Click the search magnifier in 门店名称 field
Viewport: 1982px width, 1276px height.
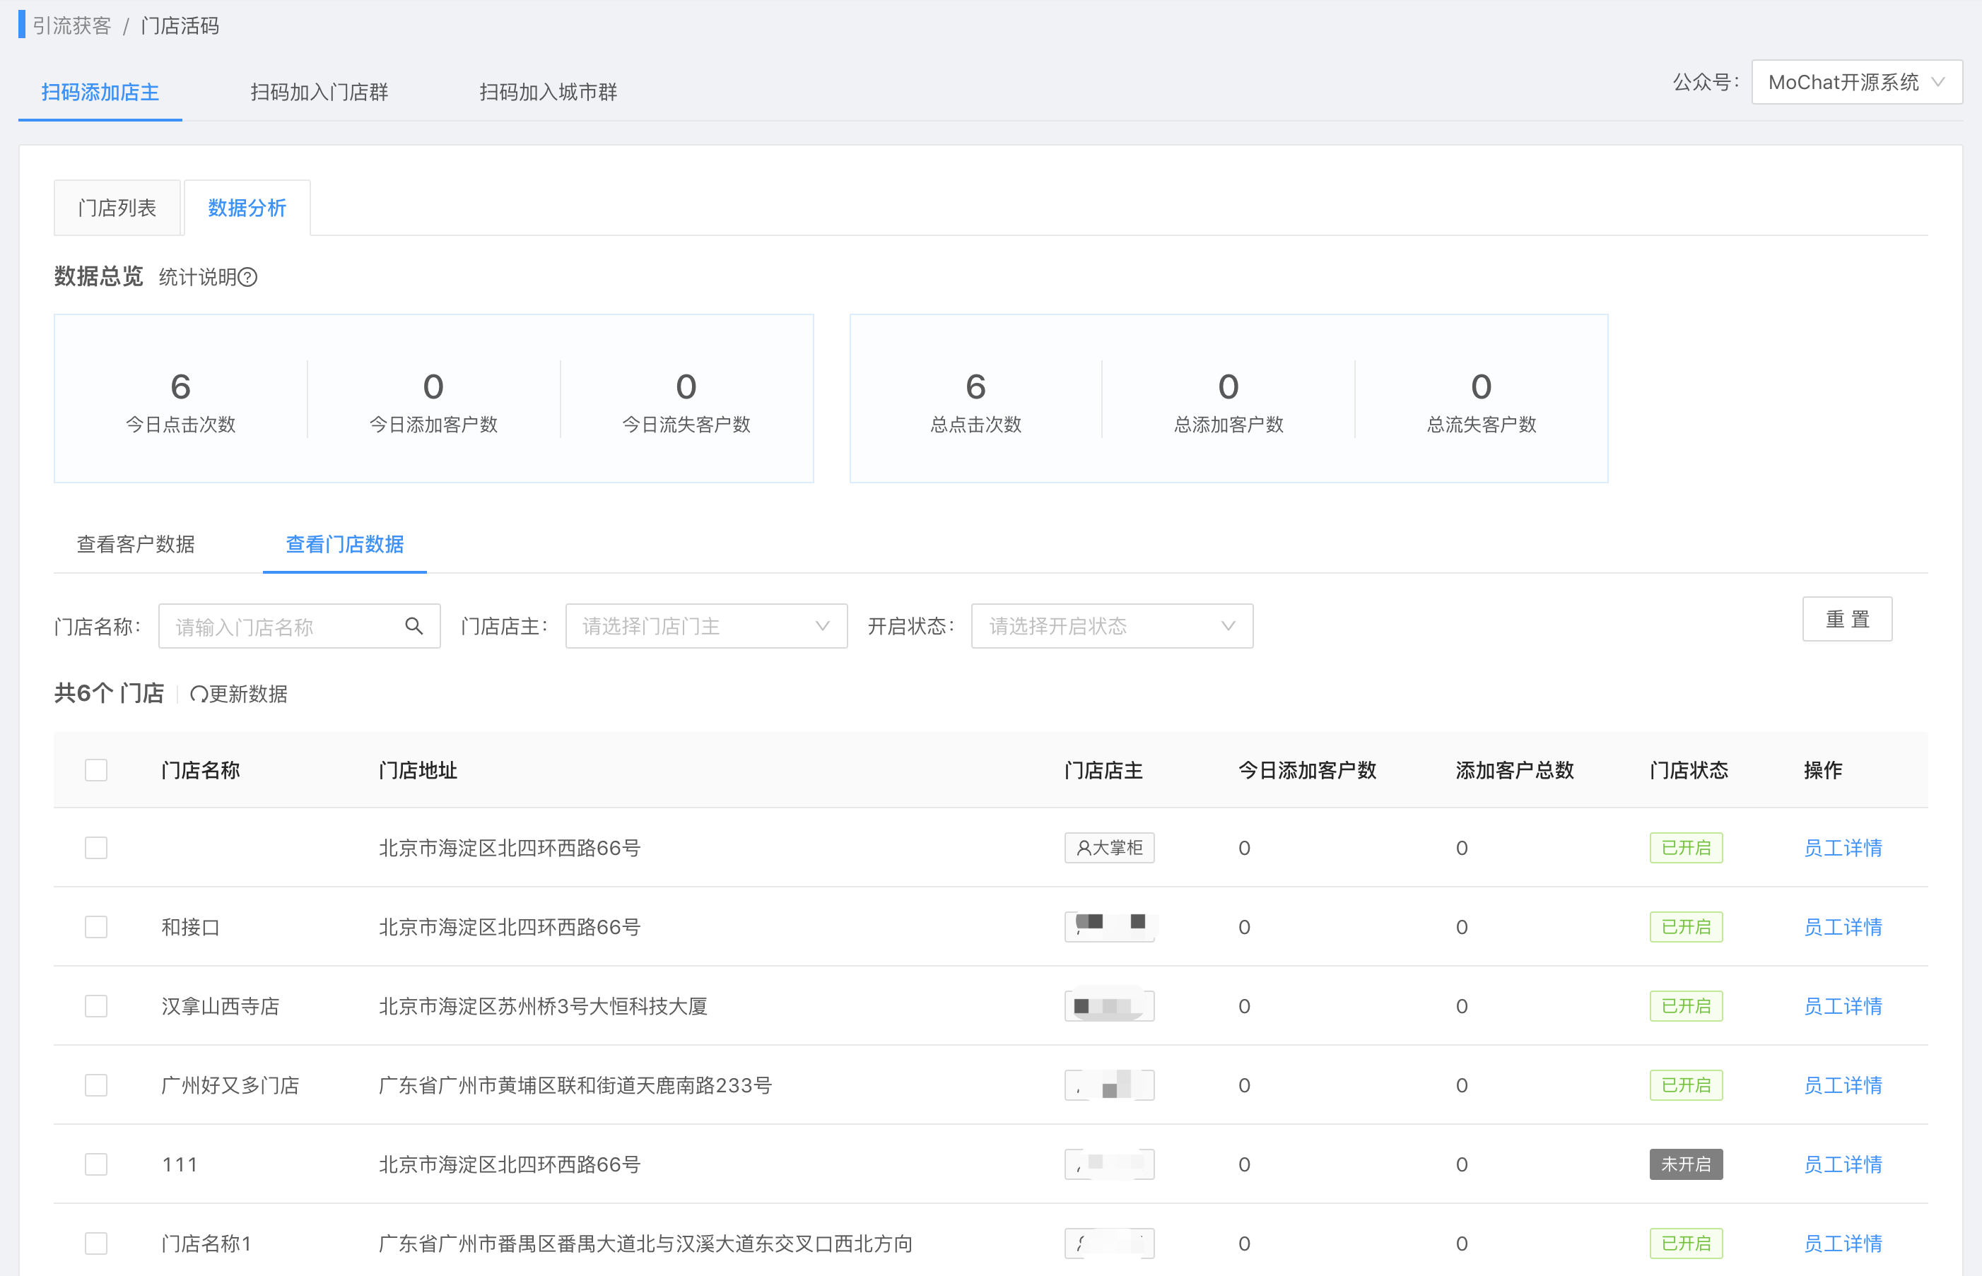414,627
